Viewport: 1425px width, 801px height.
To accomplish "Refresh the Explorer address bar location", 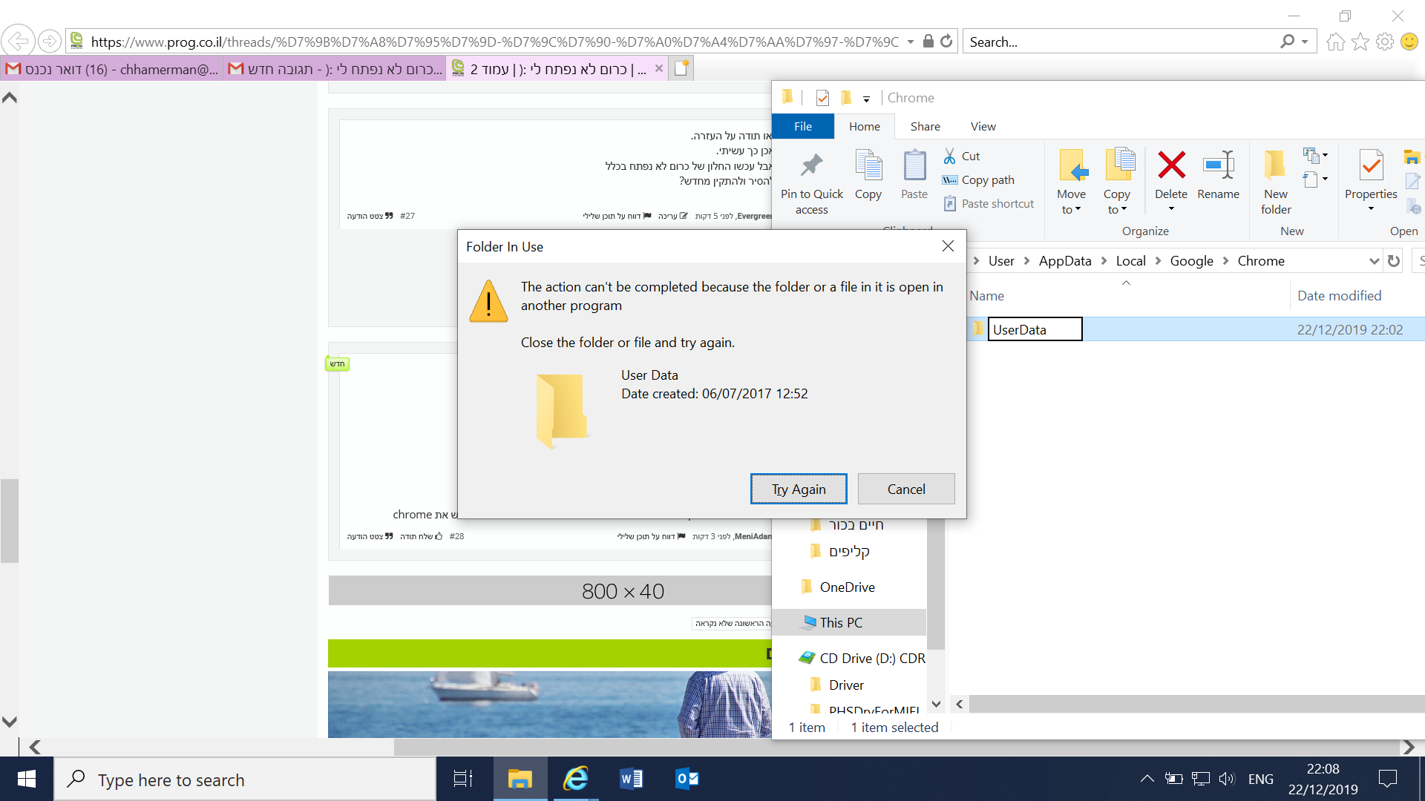I will (1393, 261).
